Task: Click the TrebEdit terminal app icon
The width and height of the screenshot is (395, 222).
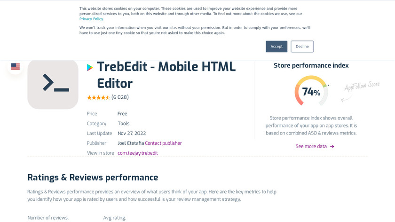Action: [x=53, y=84]
